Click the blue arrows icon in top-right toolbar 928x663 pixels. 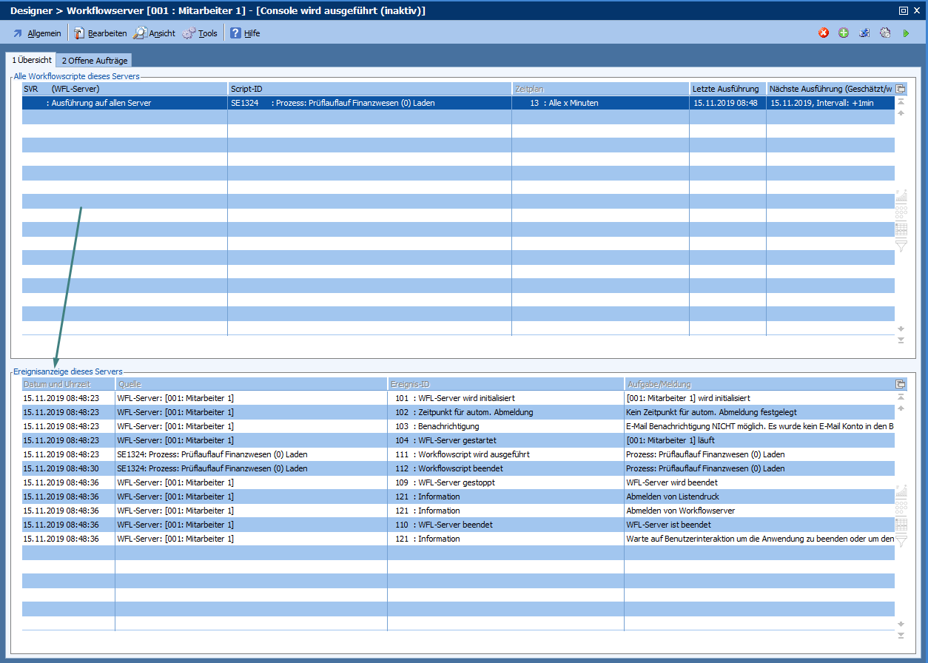coord(864,33)
